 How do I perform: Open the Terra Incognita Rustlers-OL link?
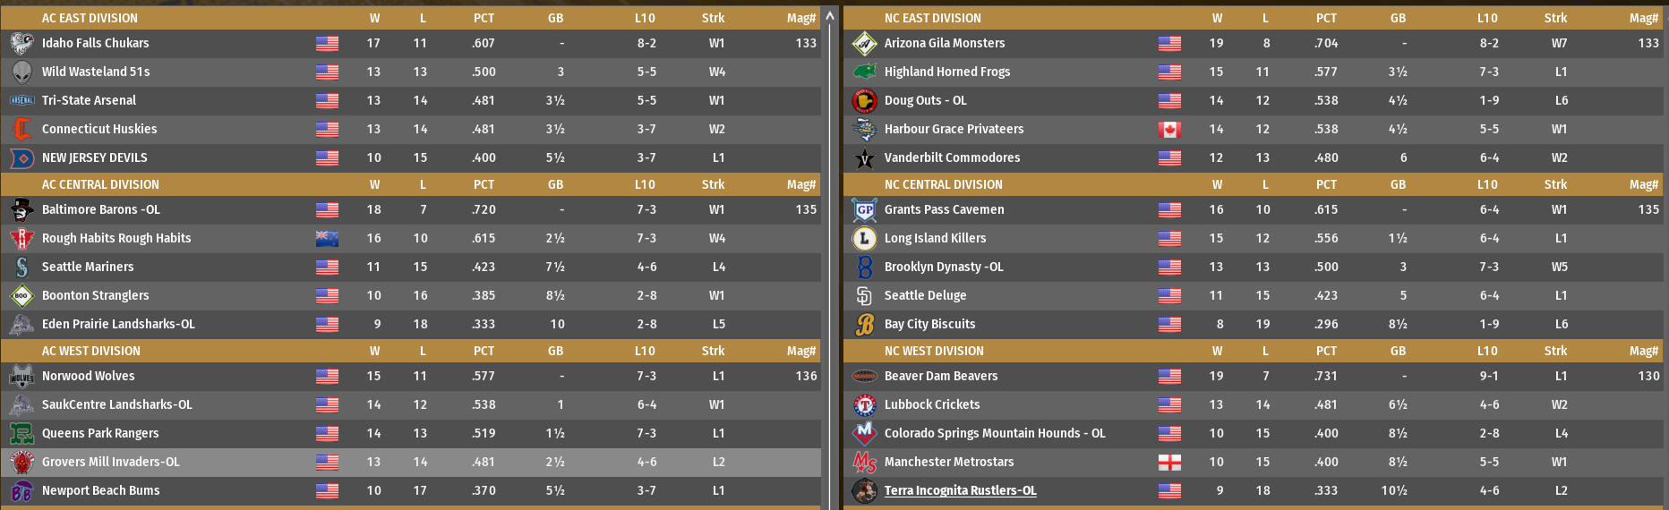point(960,490)
